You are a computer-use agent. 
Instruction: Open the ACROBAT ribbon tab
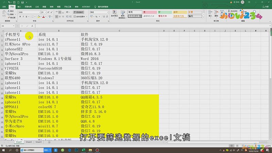pyautogui.click(x=86, y=7)
